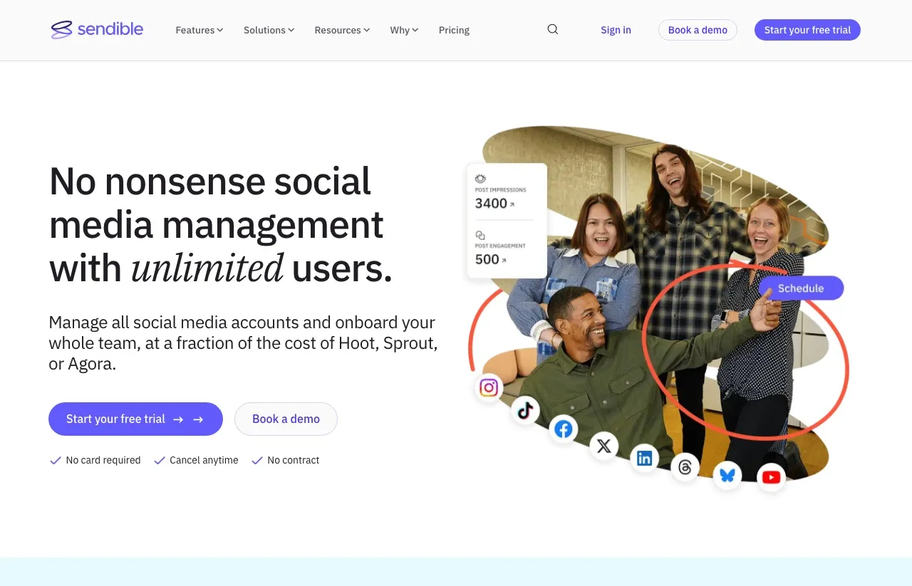Screen dimensions: 912x586
Task: Click the Instagram icon
Action: [x=489, y=387]
